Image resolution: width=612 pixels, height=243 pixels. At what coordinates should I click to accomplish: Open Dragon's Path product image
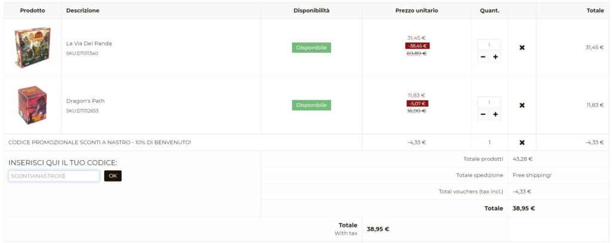coord(32,105)
